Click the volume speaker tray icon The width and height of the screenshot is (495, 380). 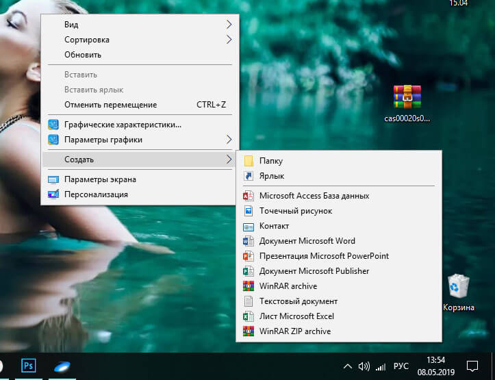pos(364,366)
